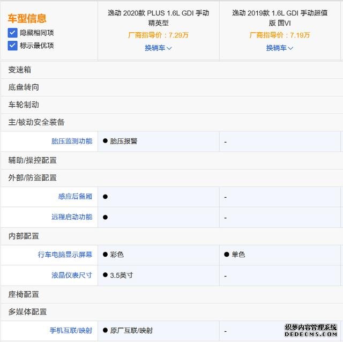The height and width of the screenshot is (342, 343).
Task: Click the 厂商指导价 7.19万 price
Action: (x=280, y=35)
